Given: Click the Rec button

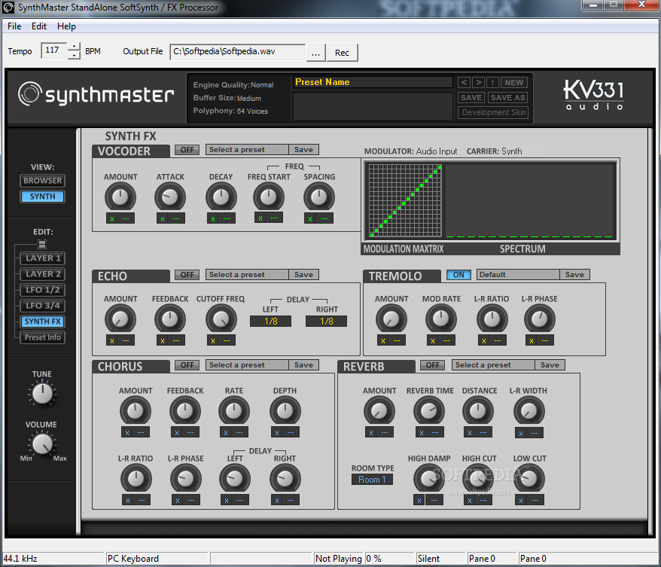Looking at the screenshot, I should coord(342,53).
